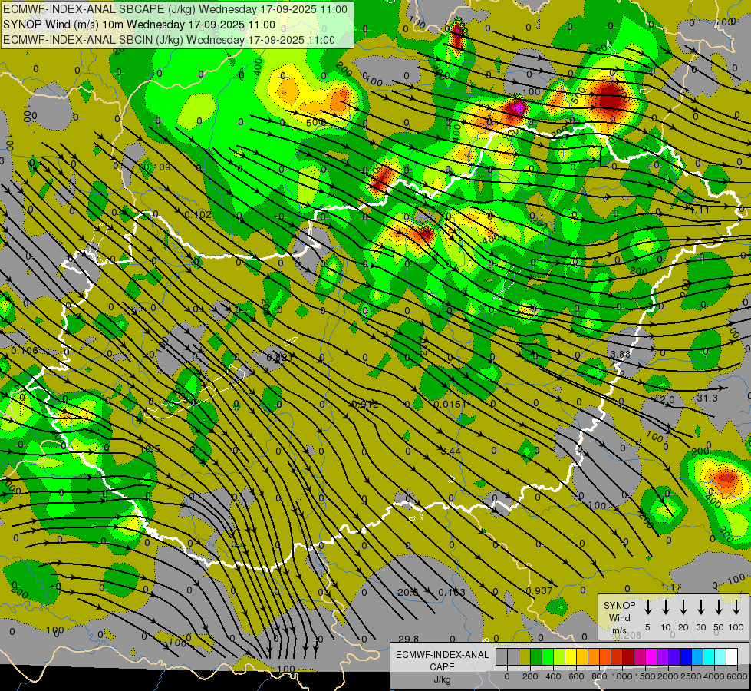Click the SBCIN value '0.0151' on the map
Viewport: 751px width, 691px height.
(x=450, y=405)
